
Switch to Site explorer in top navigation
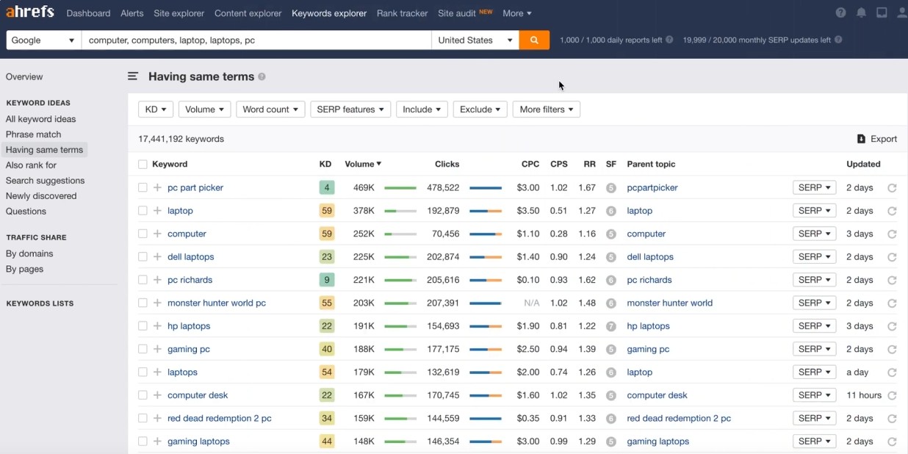179,13
